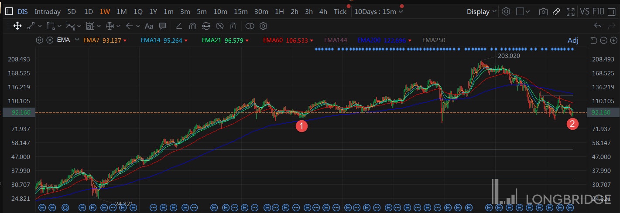Enable the EMA144 line
The width and height of the screenshot is (620, 213).
[336, 40]
